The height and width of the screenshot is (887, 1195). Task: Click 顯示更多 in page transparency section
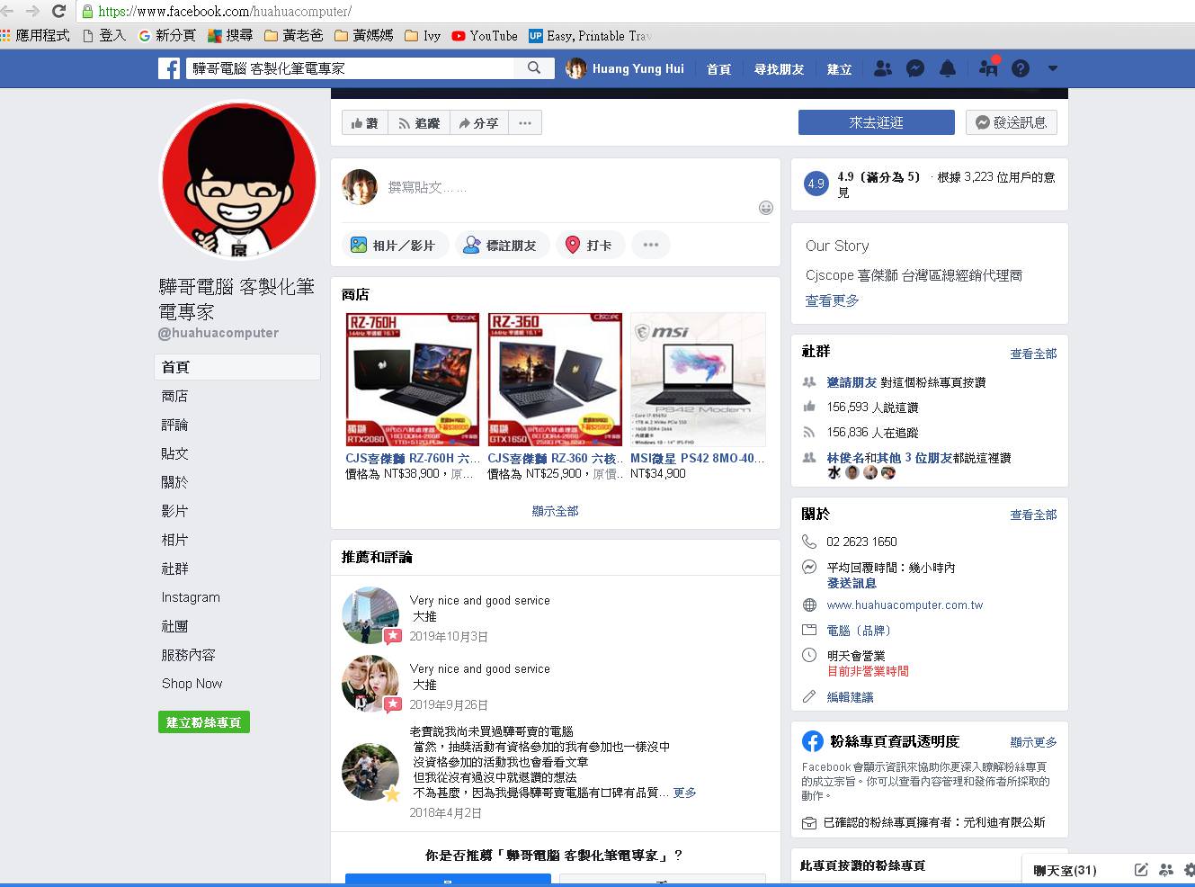pos(1033,742)
